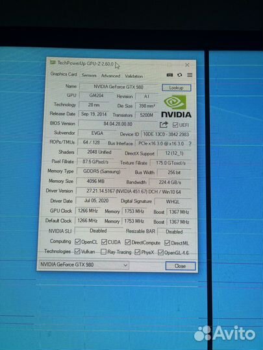
Task: Click the GPU field GM204
Action: pyautogui.click(x=96, y=95)
